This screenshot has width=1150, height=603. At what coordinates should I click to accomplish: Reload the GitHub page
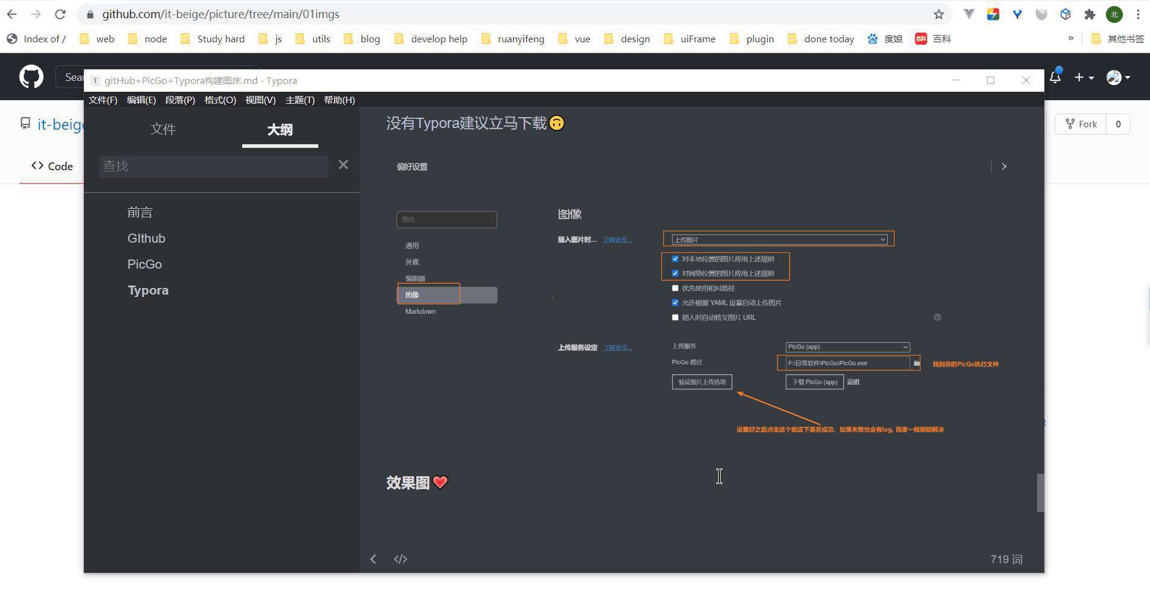pyautogui.click(x=60, y=14)
